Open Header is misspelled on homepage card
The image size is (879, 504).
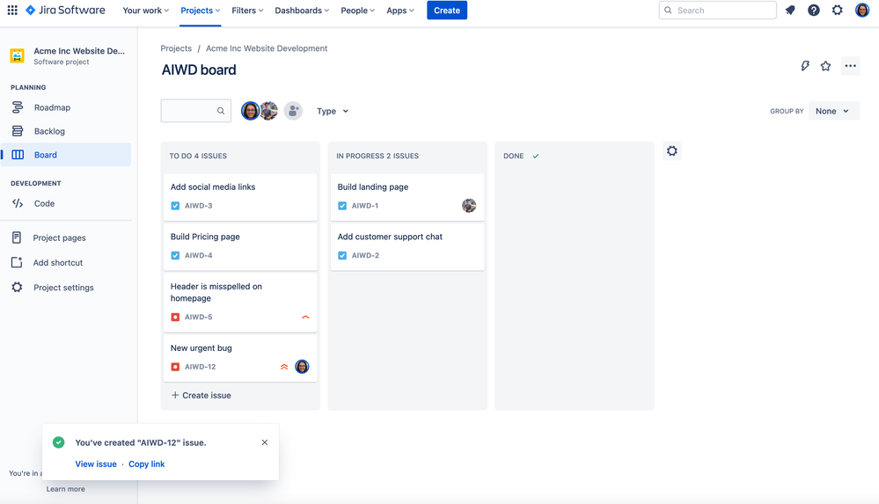pyautogui.click(x=240, y=303)
